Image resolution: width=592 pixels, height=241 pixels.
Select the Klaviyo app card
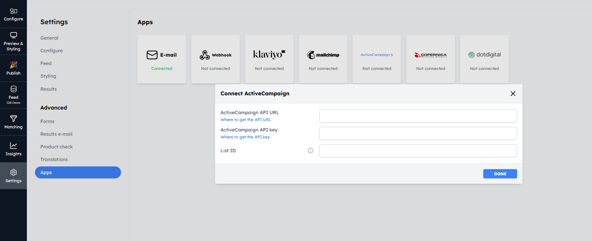269,59
